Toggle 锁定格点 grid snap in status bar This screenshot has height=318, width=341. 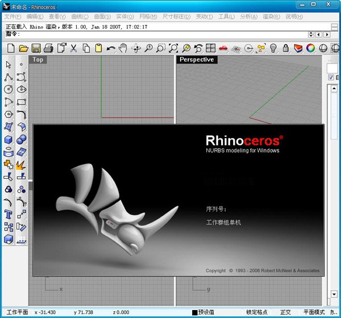pos(258,312)
